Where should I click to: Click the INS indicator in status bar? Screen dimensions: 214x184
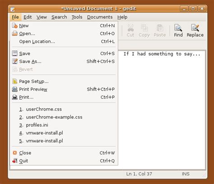pyautogui.click(x=186, y=174)
